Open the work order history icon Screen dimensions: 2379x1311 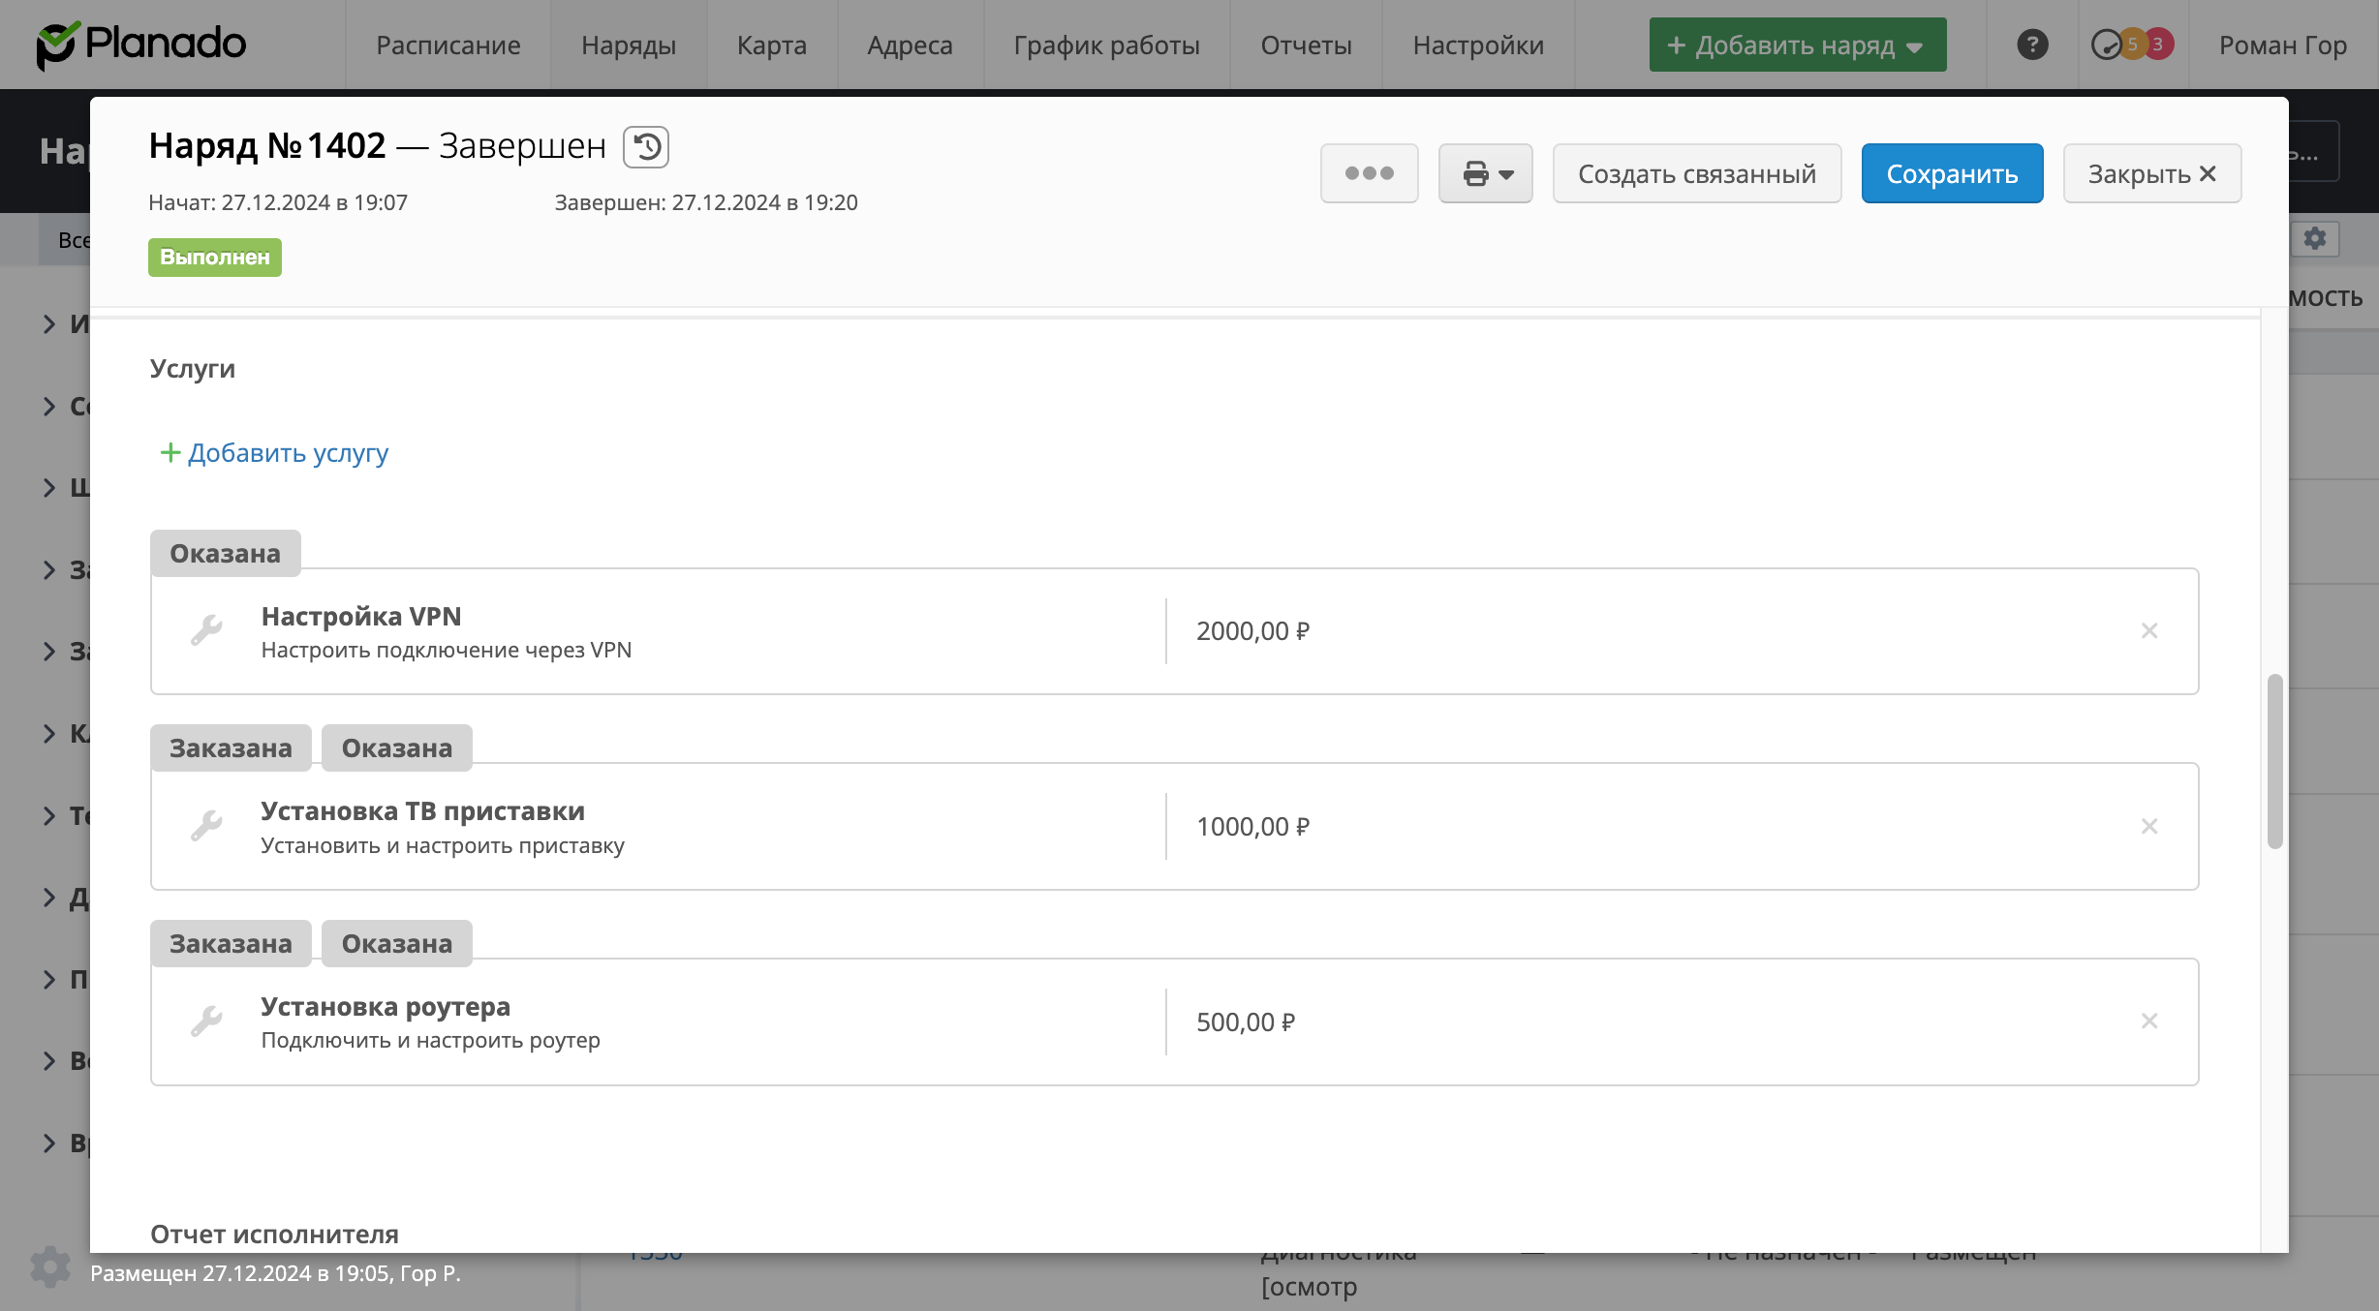[646, 147]
